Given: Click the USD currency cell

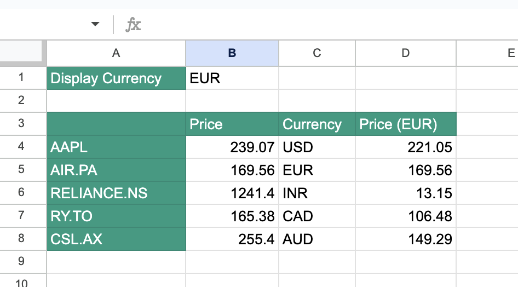Looking at the screenshot, I should (317, 147).
